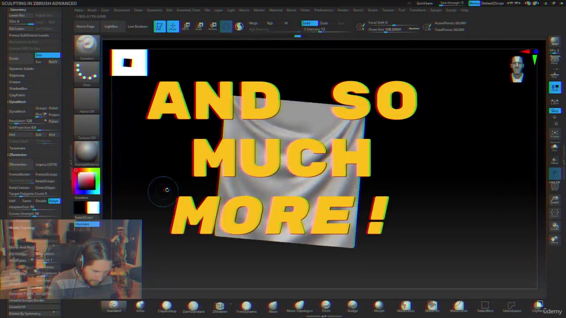566x318 pixels.
Task: Toggle Adapt option in ZRemesher
Action: coord(54,201)
